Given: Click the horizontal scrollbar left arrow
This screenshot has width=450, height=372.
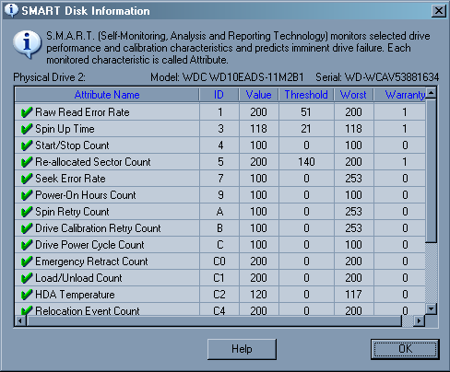Looking at the screenshot, I should click(x=20, y=321).
